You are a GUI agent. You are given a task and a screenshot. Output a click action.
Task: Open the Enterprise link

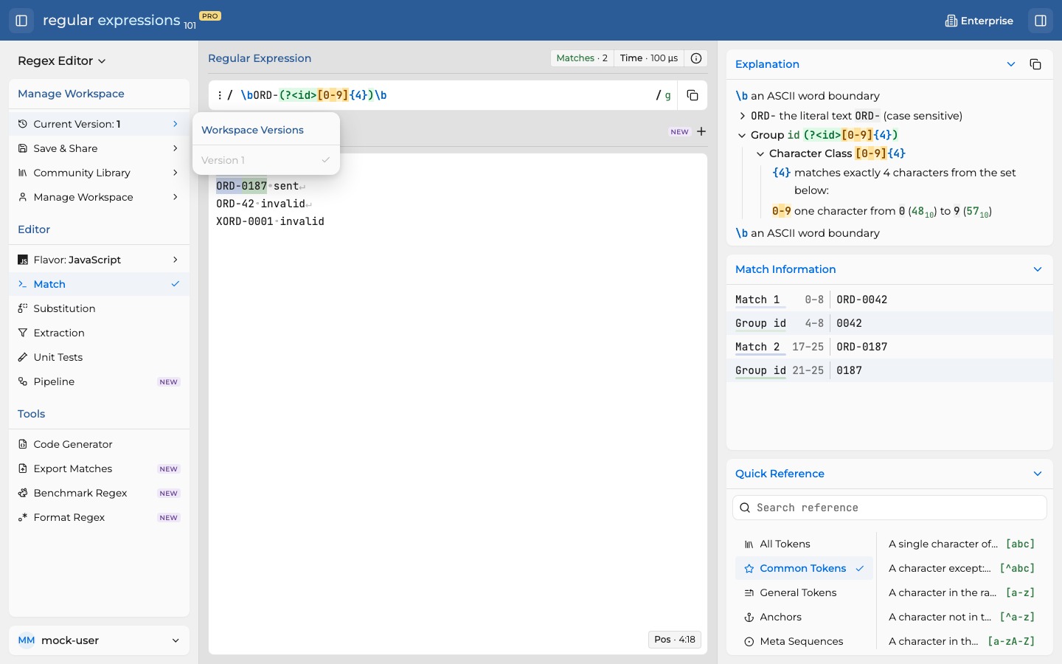[979, 21]
